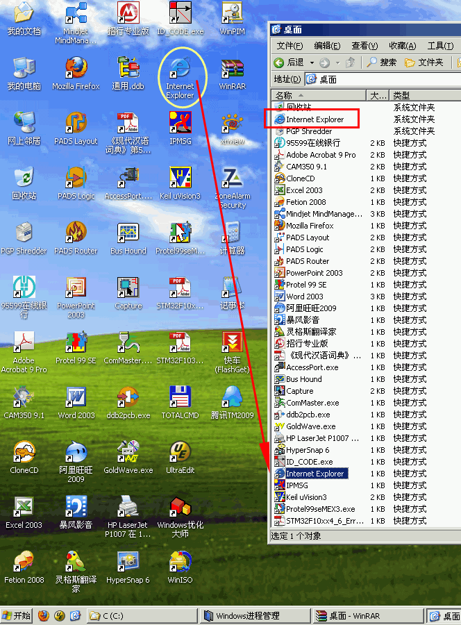Select the WinRAR desktop icon
The width and height of the screenshot is (461, 625).
[233, 74]
